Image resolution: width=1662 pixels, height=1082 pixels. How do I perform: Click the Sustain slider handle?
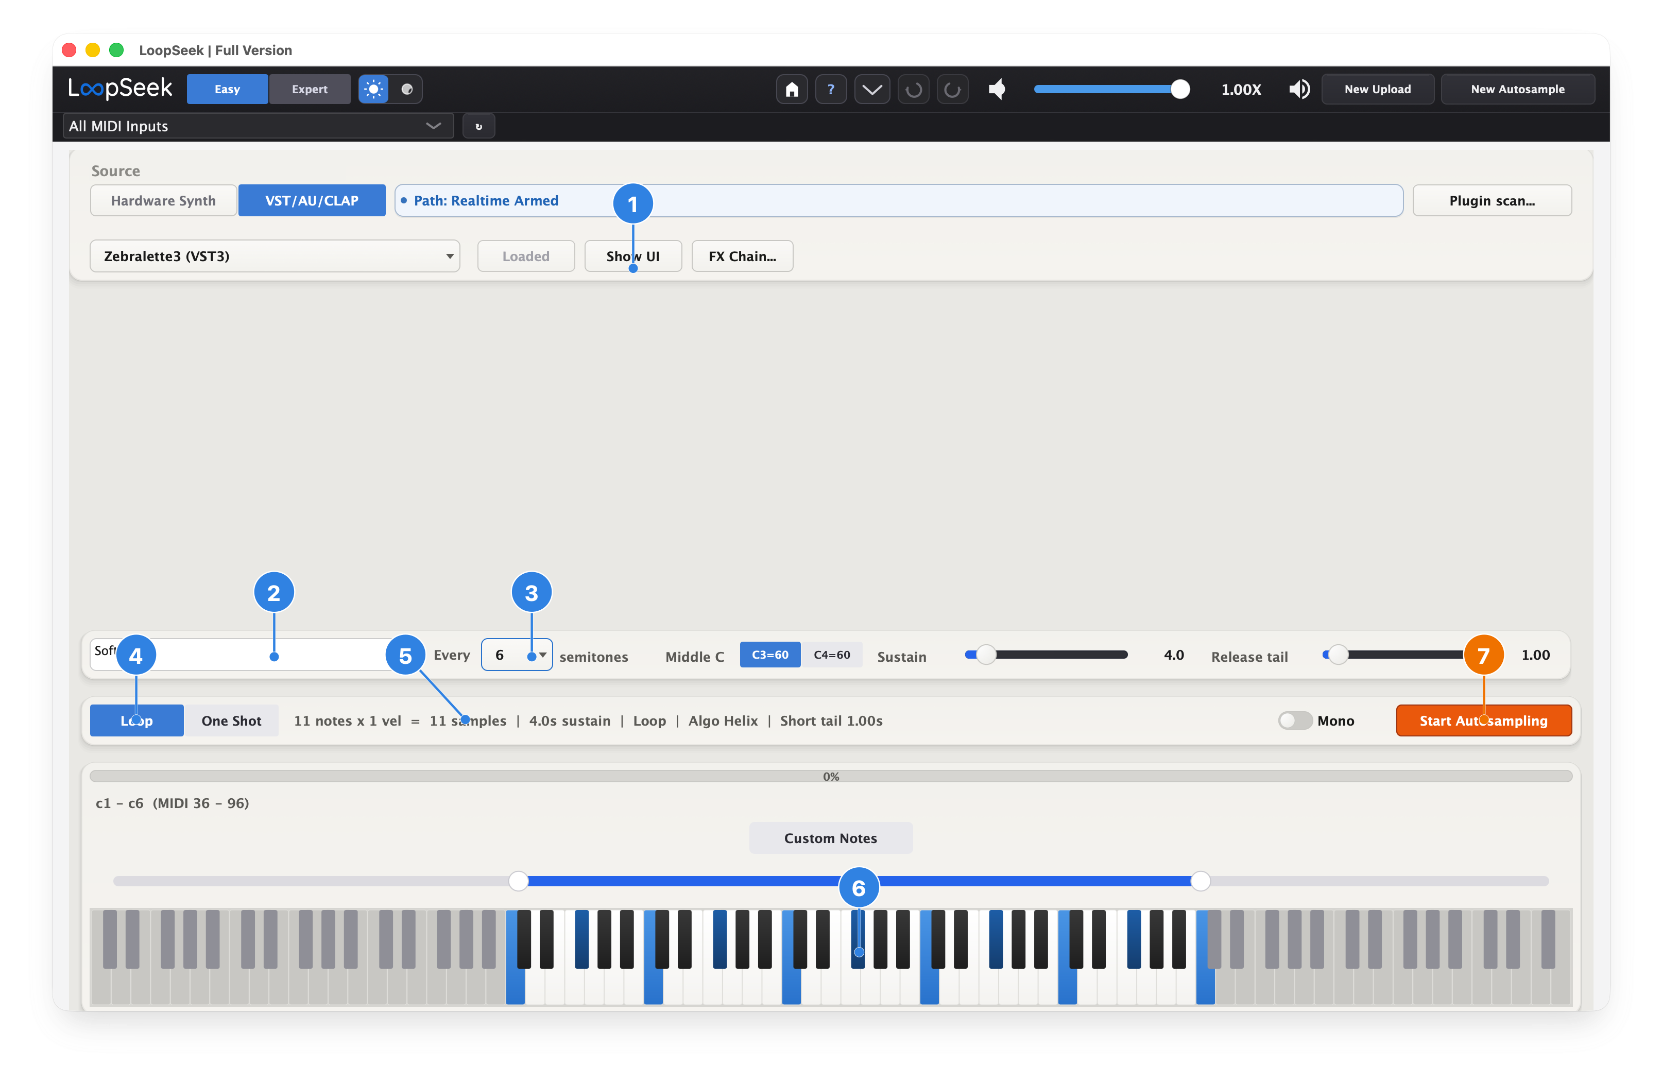pos(985,655)
